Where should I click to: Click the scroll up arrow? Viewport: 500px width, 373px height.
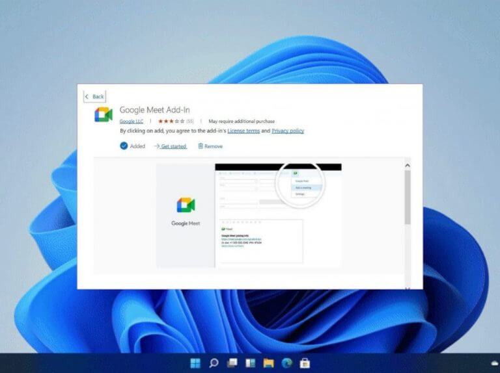407,166
